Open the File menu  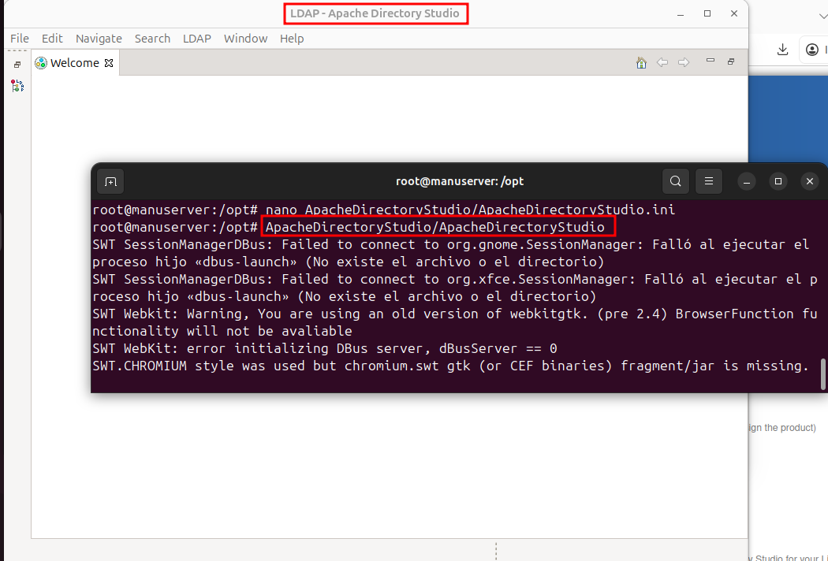(x=20, y=39)
